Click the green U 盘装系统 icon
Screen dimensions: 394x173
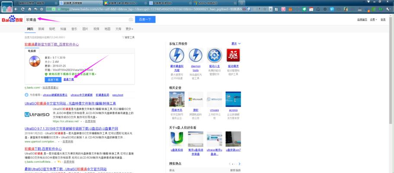point(176,139)
